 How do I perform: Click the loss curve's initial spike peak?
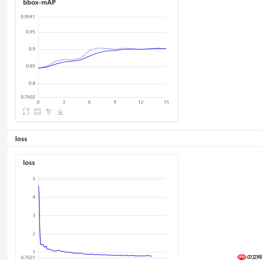39,186
